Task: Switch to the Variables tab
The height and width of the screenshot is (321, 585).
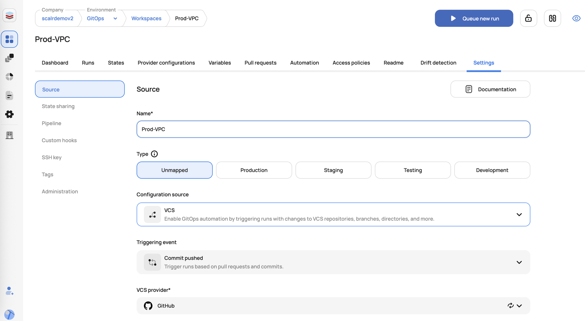Action: 219,63
